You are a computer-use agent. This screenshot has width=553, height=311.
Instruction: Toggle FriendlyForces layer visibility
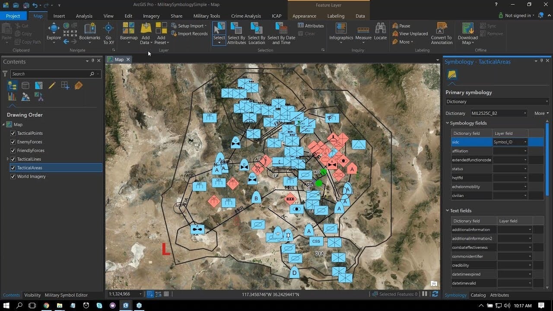13,150
